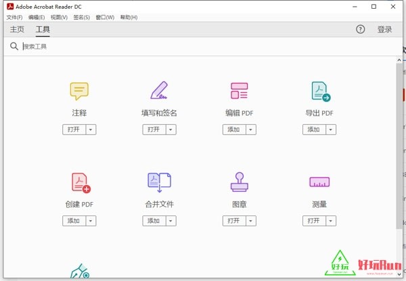Open the 文件(F) menu
The image size is (406, 281).
tap(14, 18)
